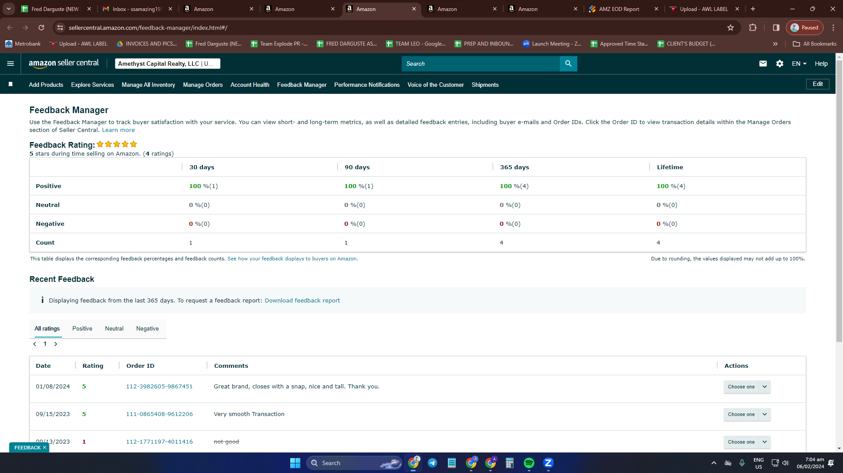Open Explore Services menu item

pyautogui.click(x=92, y=85)
